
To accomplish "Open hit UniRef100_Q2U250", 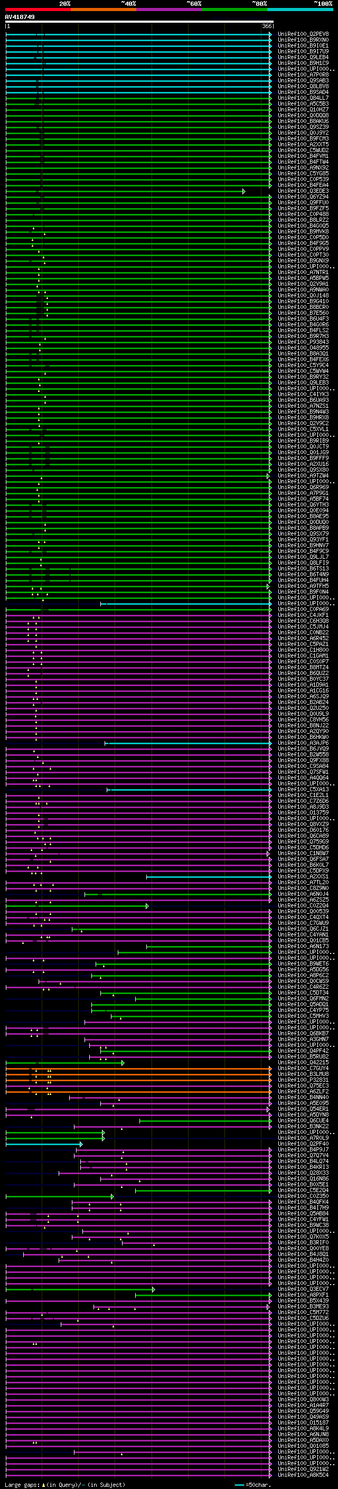I will 303,708.
